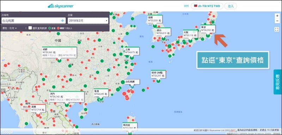Select the Okinawa (琉球) green map marker

point(158,81)
